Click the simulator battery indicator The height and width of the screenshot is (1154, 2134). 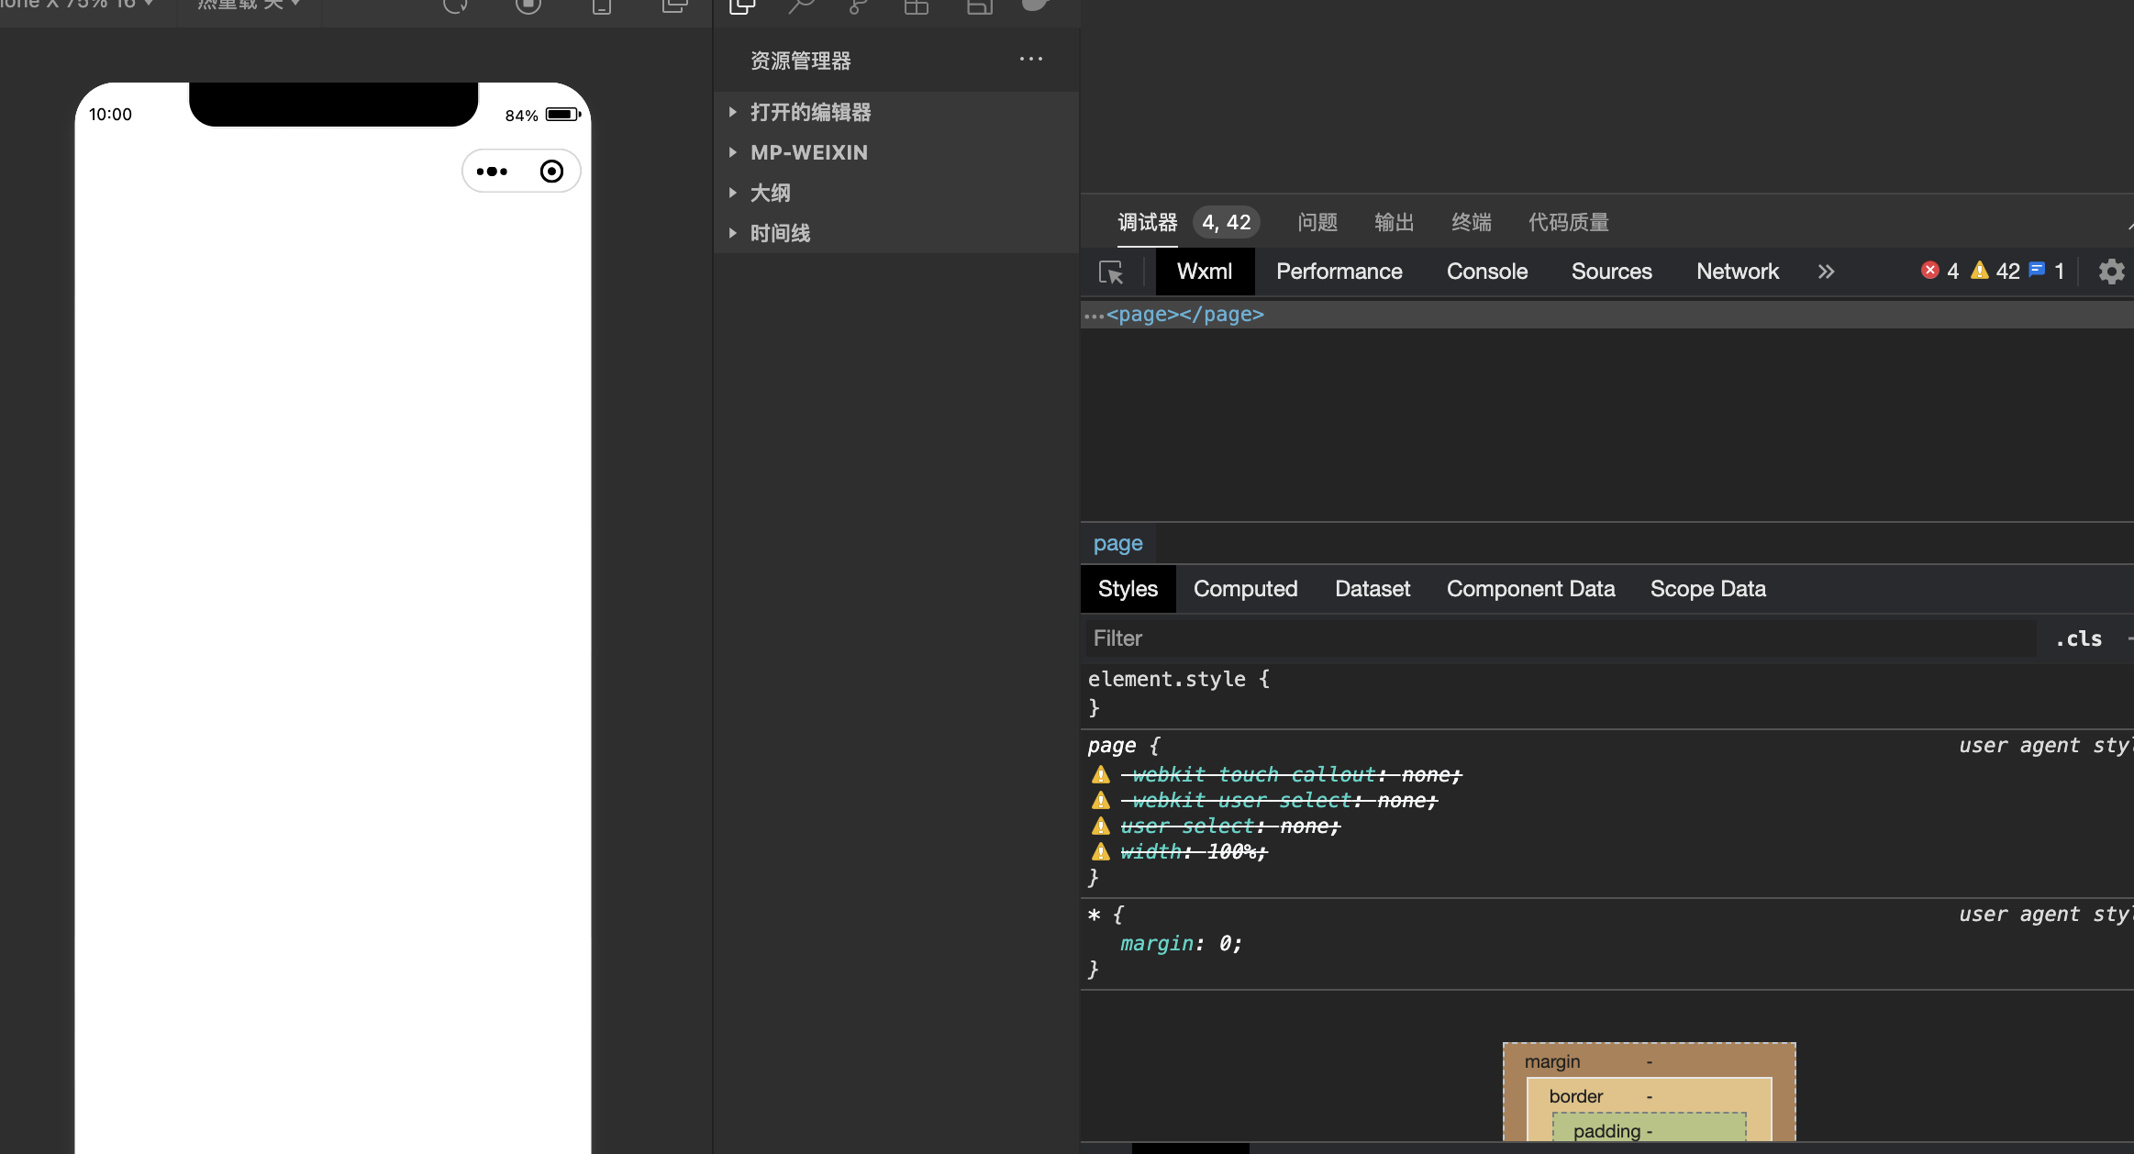point(563,115)
